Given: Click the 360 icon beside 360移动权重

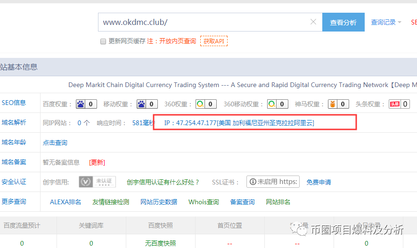Looking at the screenshot, I should (x=272, y=104).
